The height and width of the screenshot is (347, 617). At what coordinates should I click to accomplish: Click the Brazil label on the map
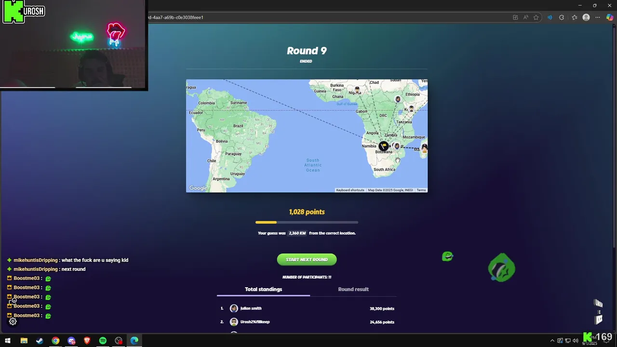click(x=238, y=126)
